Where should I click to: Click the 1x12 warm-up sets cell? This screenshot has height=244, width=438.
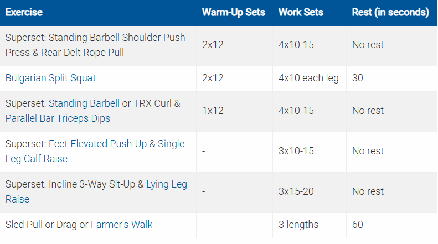tap(213, 111)
